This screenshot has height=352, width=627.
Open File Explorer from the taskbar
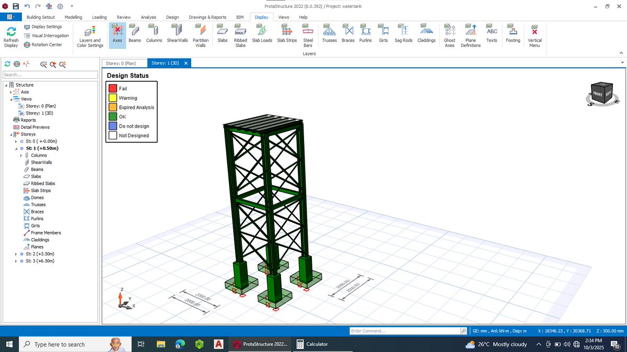[161, 344]
